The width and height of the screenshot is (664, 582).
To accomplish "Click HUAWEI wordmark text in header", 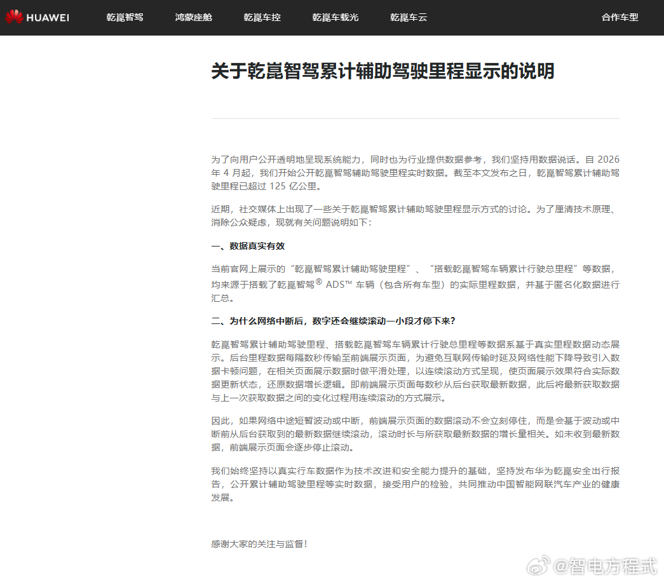I will pyautogui.click(x=48, y=18).
